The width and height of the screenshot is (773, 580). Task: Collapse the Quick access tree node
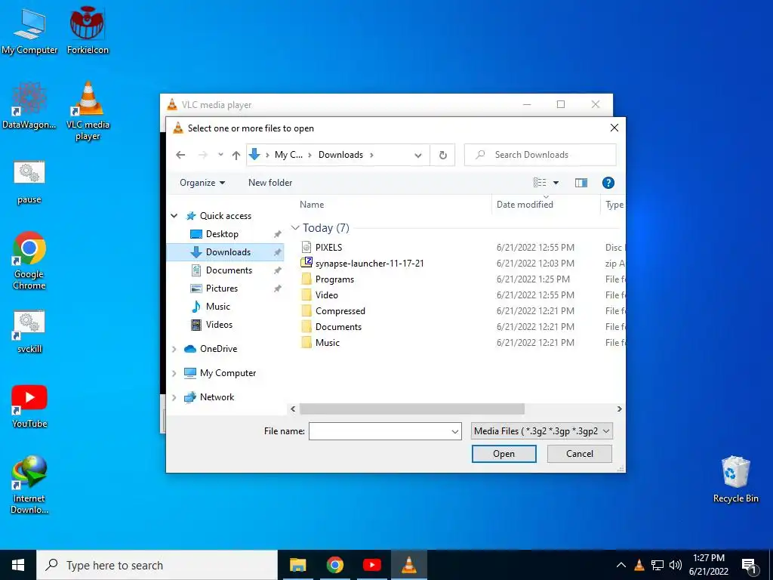pyautogui.click(x=174, y=215)
